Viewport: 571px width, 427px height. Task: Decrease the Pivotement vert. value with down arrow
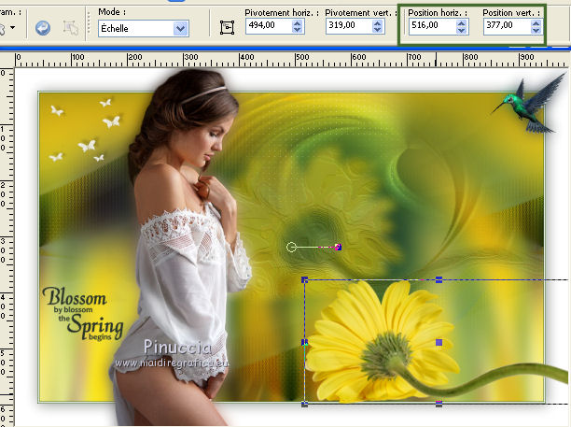(x=378, y=30)
